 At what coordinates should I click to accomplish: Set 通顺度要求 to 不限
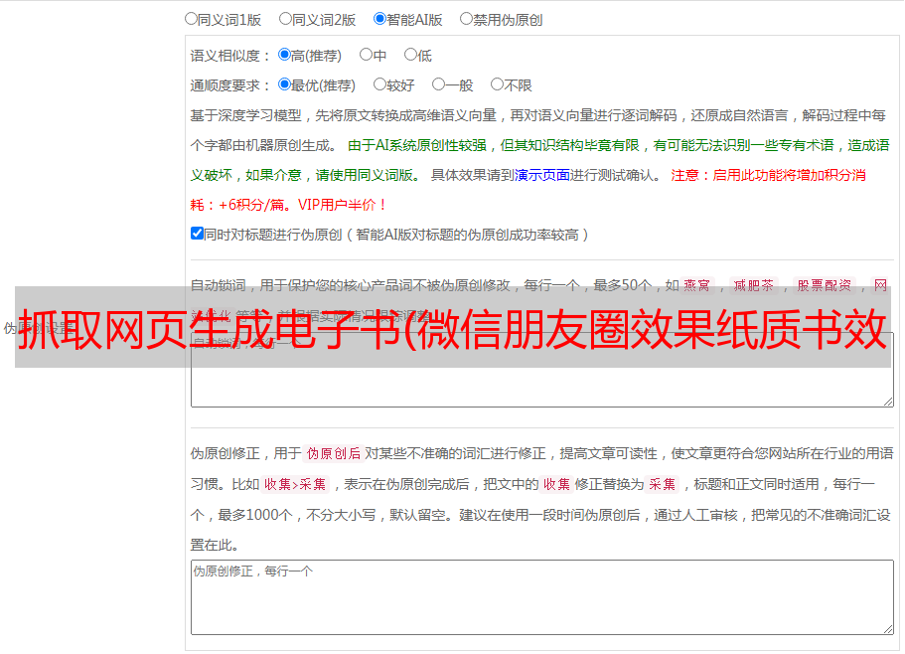coord(497,84)
